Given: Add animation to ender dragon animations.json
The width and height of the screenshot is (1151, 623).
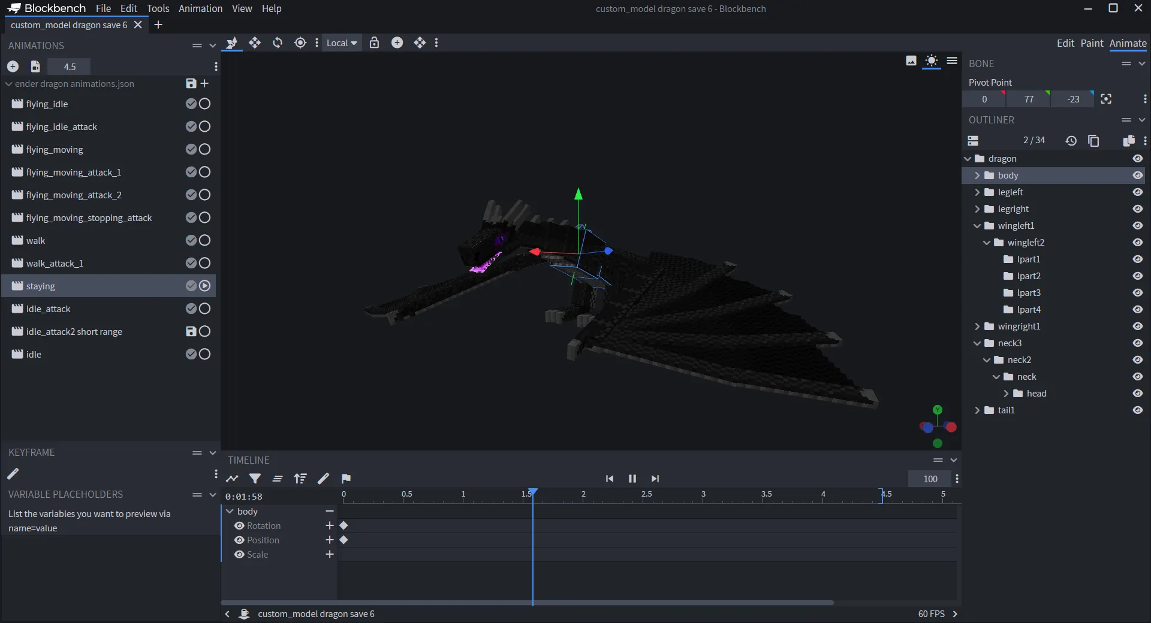Looking at the screenshot, I should point(204,83).
